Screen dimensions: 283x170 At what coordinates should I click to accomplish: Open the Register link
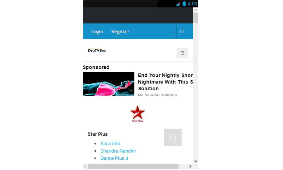tap(120, 32)
